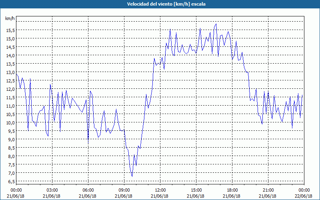Screen dimensions: 320x200
Task: Click the 7,0 y-axis label
Action: tap(12, 173)
